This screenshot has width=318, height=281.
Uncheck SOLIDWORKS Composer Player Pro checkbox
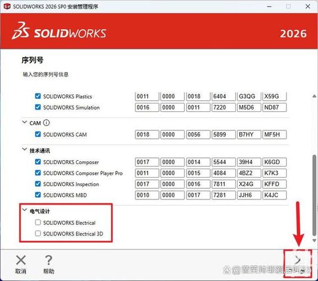coord(38,173)
